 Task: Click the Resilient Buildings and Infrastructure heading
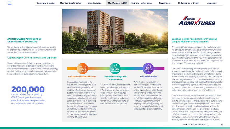coord(115,78)
